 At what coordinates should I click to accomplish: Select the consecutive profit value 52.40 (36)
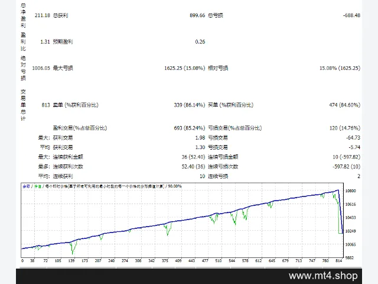click(193, 167)
